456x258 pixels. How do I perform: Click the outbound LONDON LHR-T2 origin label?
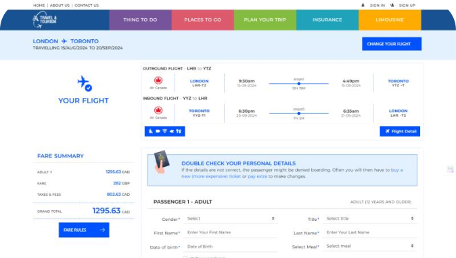(199, 83)
